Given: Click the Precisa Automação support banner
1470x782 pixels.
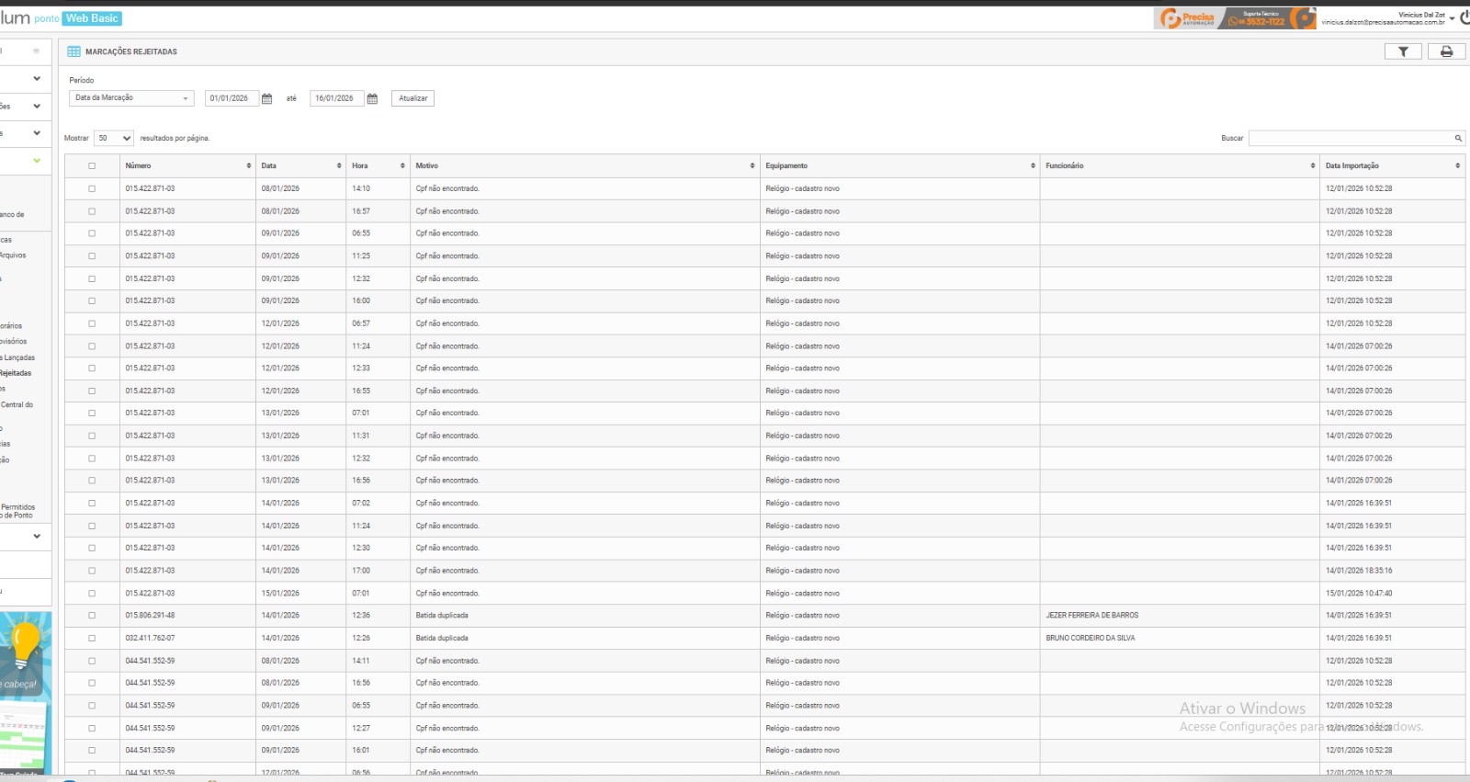Looking at the screenshot, I should [x=1234, y=18].
